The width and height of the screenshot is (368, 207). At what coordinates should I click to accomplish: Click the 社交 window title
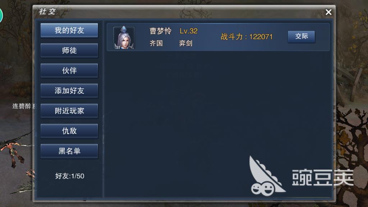point(47,11)
